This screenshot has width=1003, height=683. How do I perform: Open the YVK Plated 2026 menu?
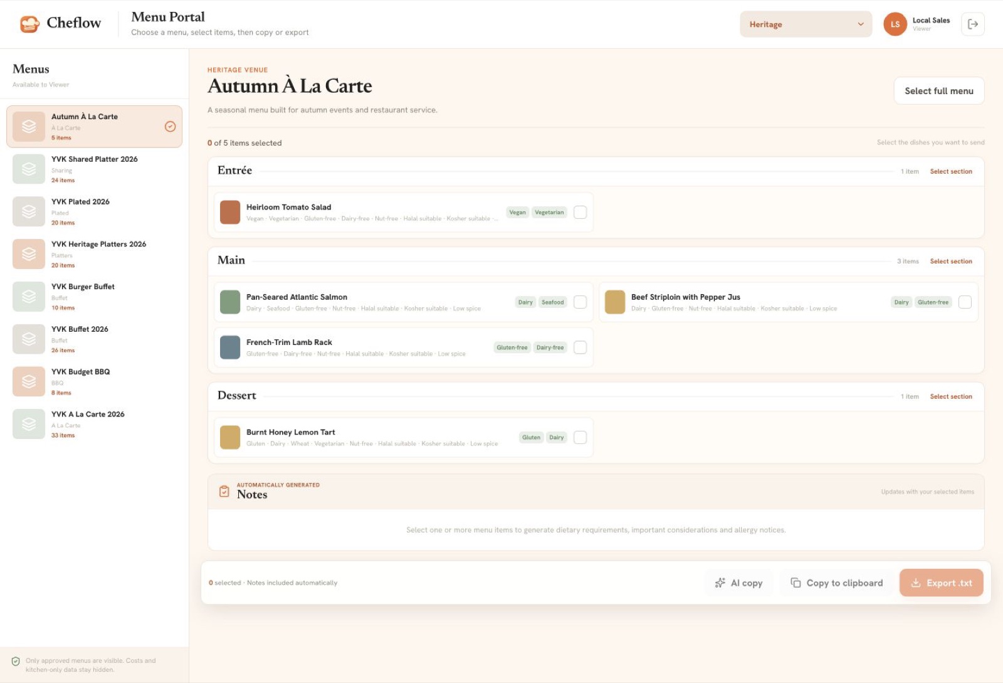pos(94,211)
